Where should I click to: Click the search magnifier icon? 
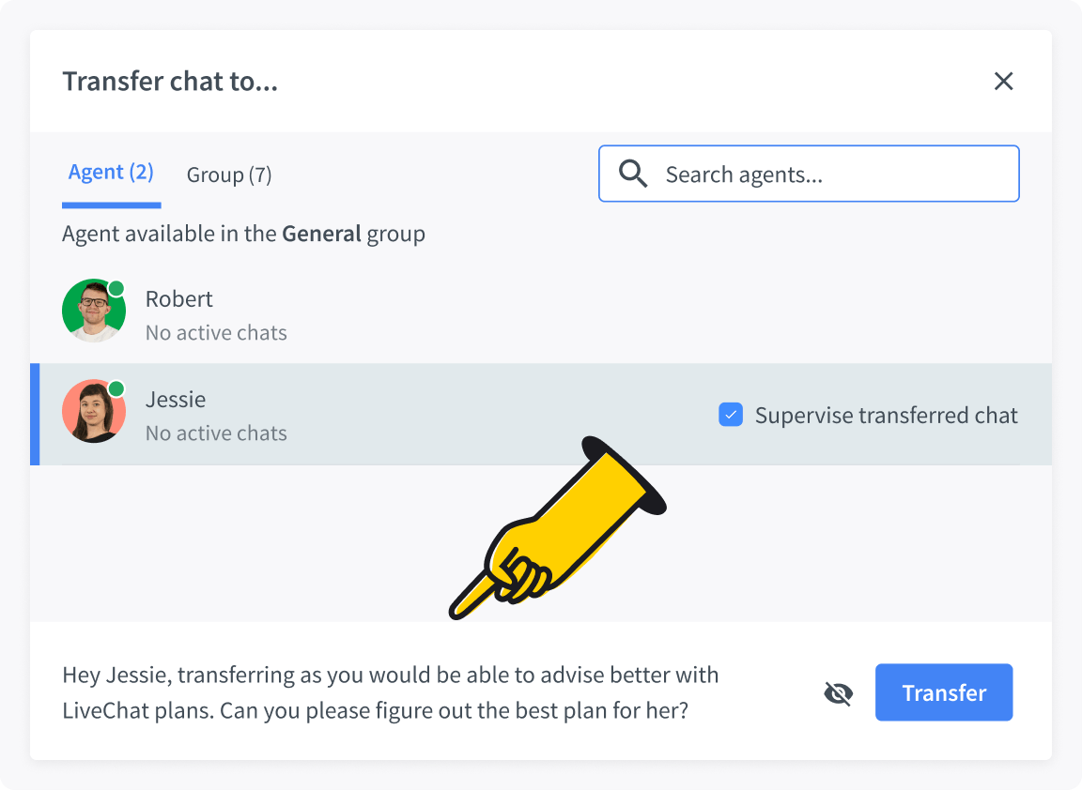tap(633, 174)
